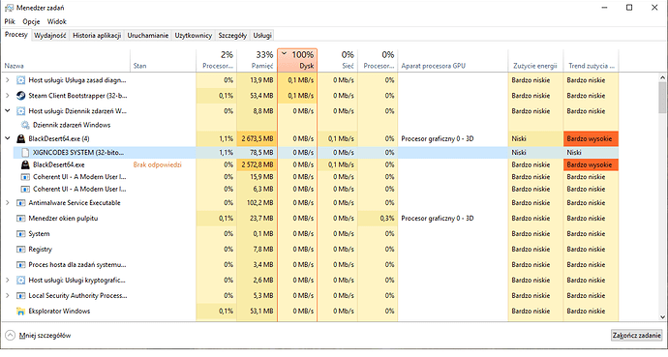This screenshot has width=668, height=357.
Task: Click the Menedżer okien pulpitu icon
Action: coord(20,219)
